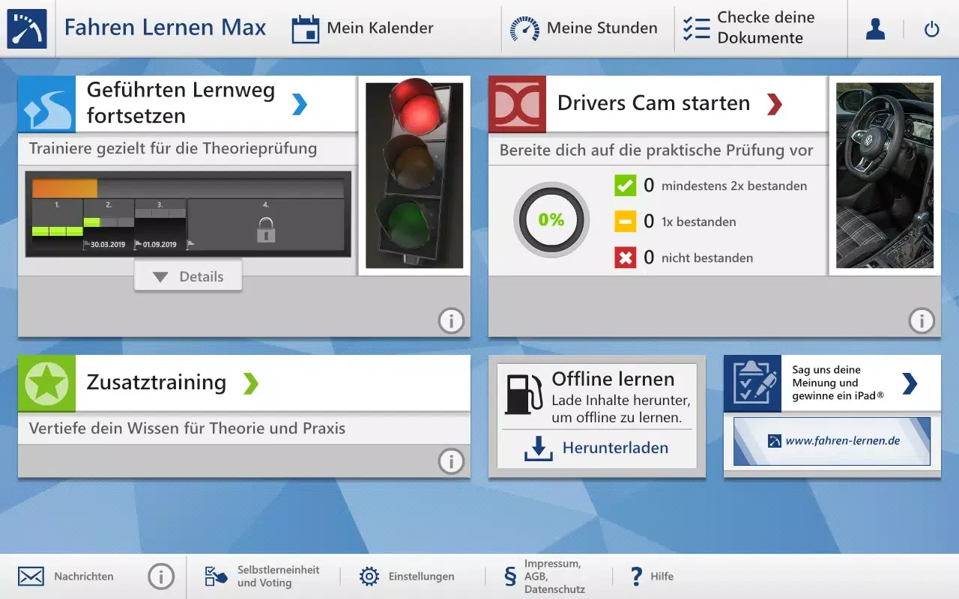The height and width of the screenshot is (599, 959).
Task: Click the 30.03.2019 flag marker
Action: pos(104,244)
